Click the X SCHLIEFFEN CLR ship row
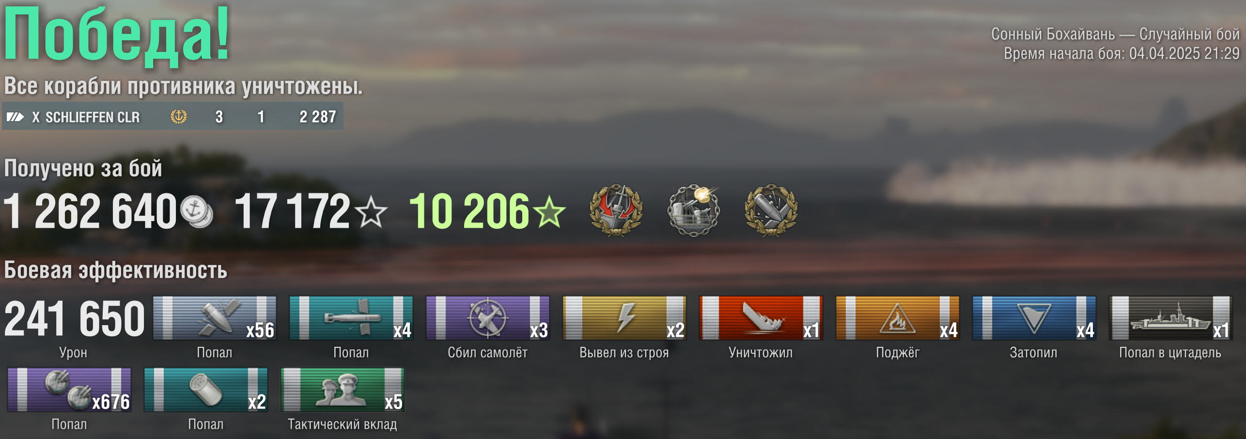Image resolution: width=1246 pixels, height=439 pixels. pos(172,116)
